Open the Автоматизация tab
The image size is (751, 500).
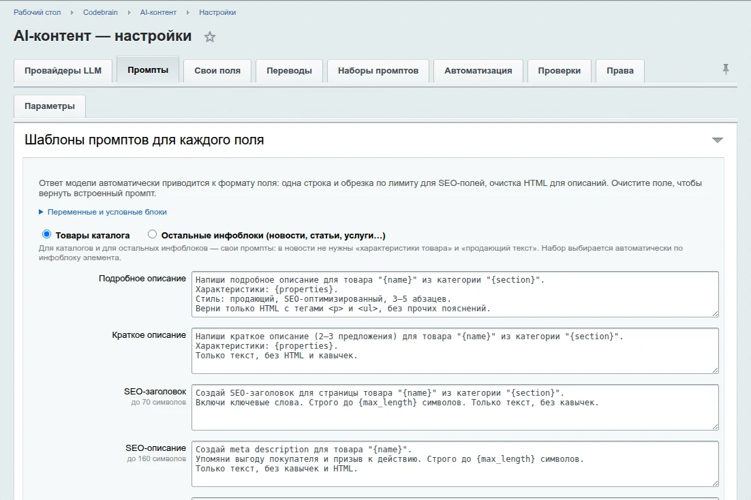(x=478, y=71)
